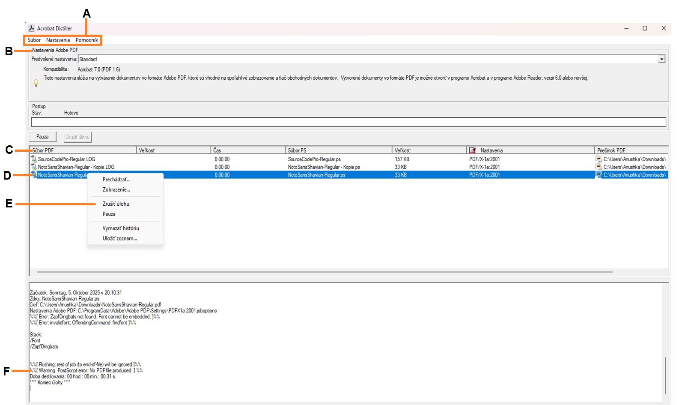Click the icon next to NotoSansShavian-Regular - Kopie.LOG
Screen dimensions: 685x405
(34, 167)
